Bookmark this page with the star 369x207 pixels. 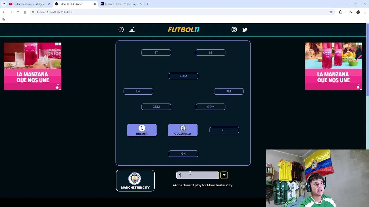[331, 12]
